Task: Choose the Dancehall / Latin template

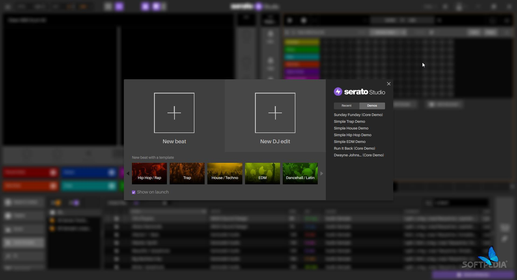Action: (x=300, y=174)
